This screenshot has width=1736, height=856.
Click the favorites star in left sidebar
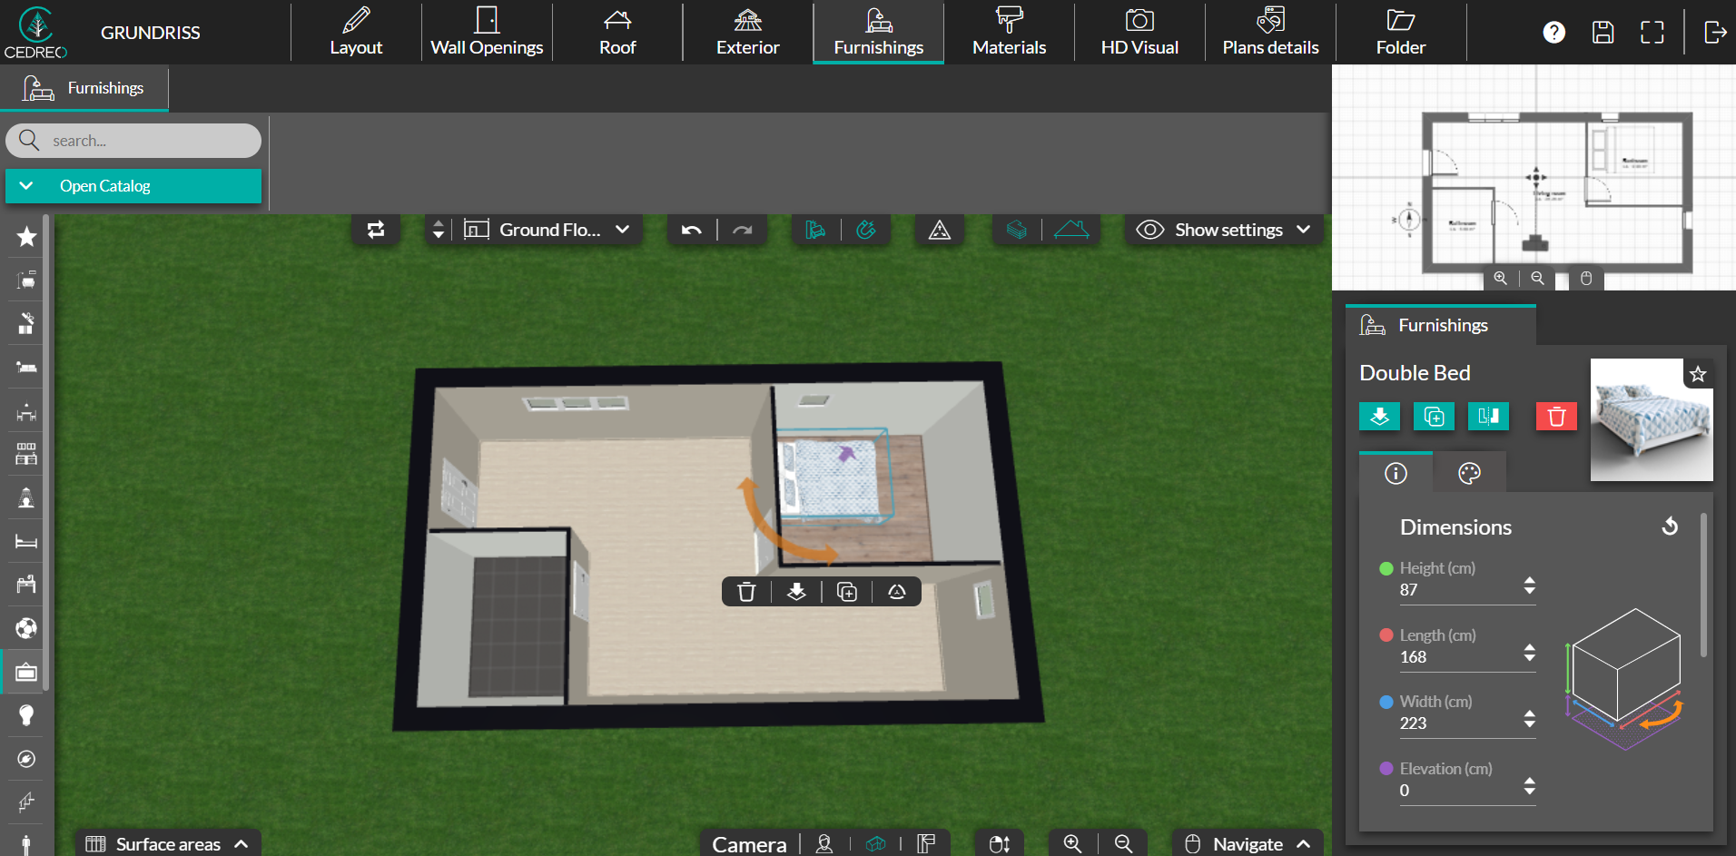pos(26,237)
